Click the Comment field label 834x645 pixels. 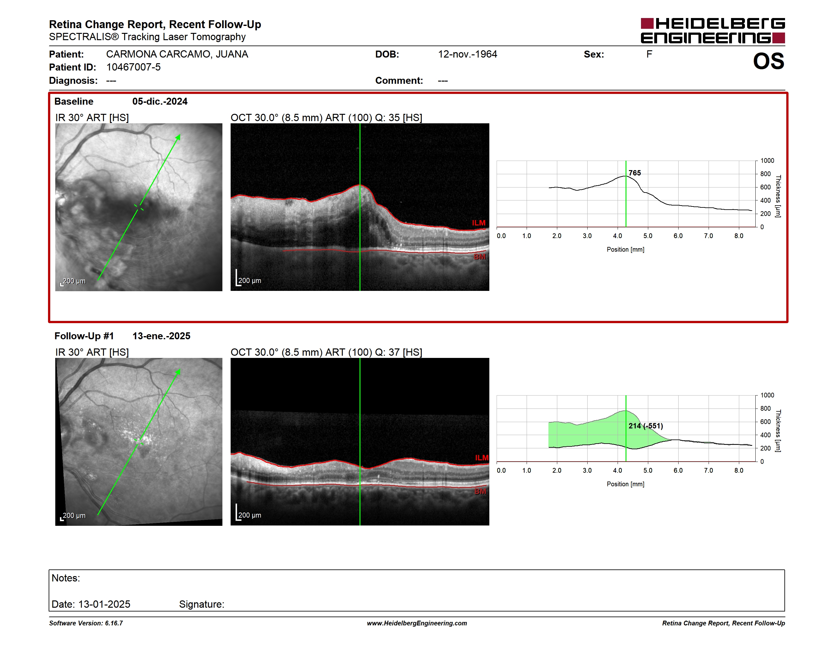coord(399,81)
